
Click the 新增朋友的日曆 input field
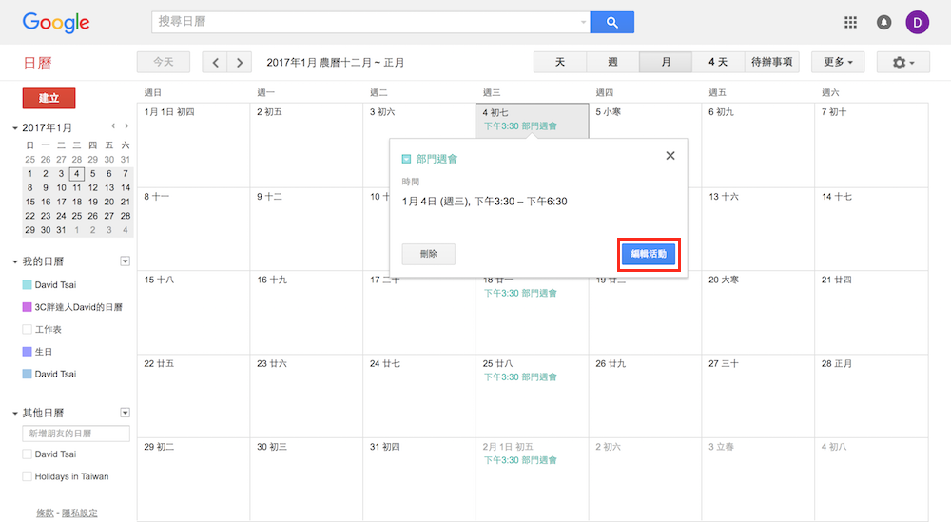pos(76,434)
